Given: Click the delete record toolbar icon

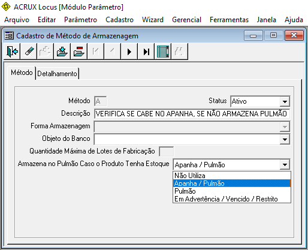Looking at the screenshot, I should pyautogui.click(x=79, y=52).
